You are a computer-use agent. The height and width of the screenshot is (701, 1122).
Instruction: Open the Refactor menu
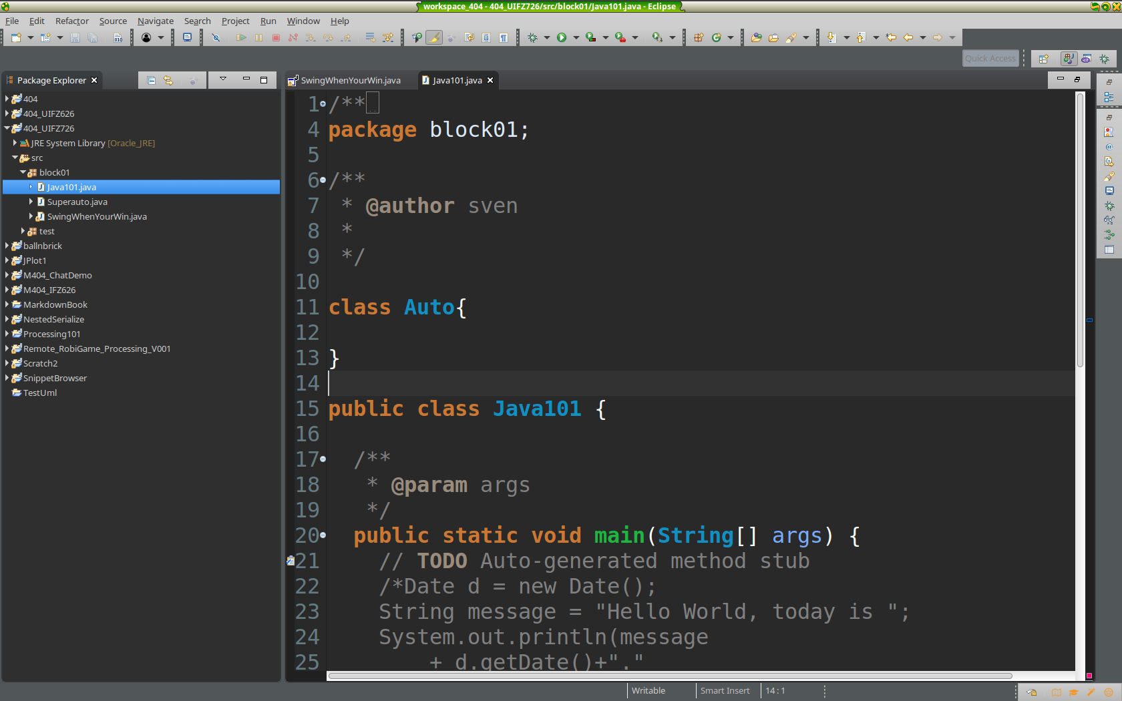pyautogui.click(x=72, y=21)
